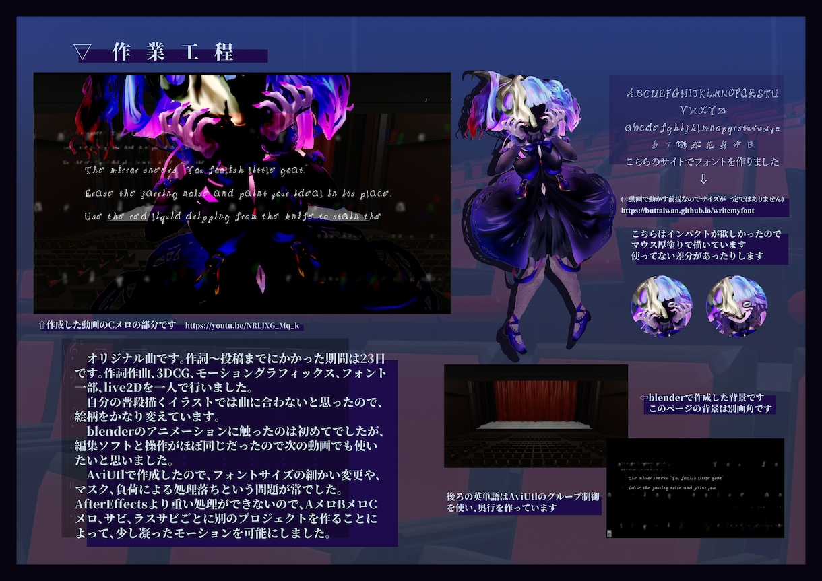822x581 pixels.
Task: Open the large video screenshot with lyrics
Action: click(242, 193)
